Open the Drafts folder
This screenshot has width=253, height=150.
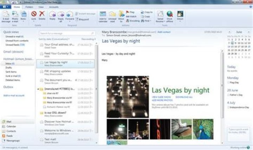8,67
